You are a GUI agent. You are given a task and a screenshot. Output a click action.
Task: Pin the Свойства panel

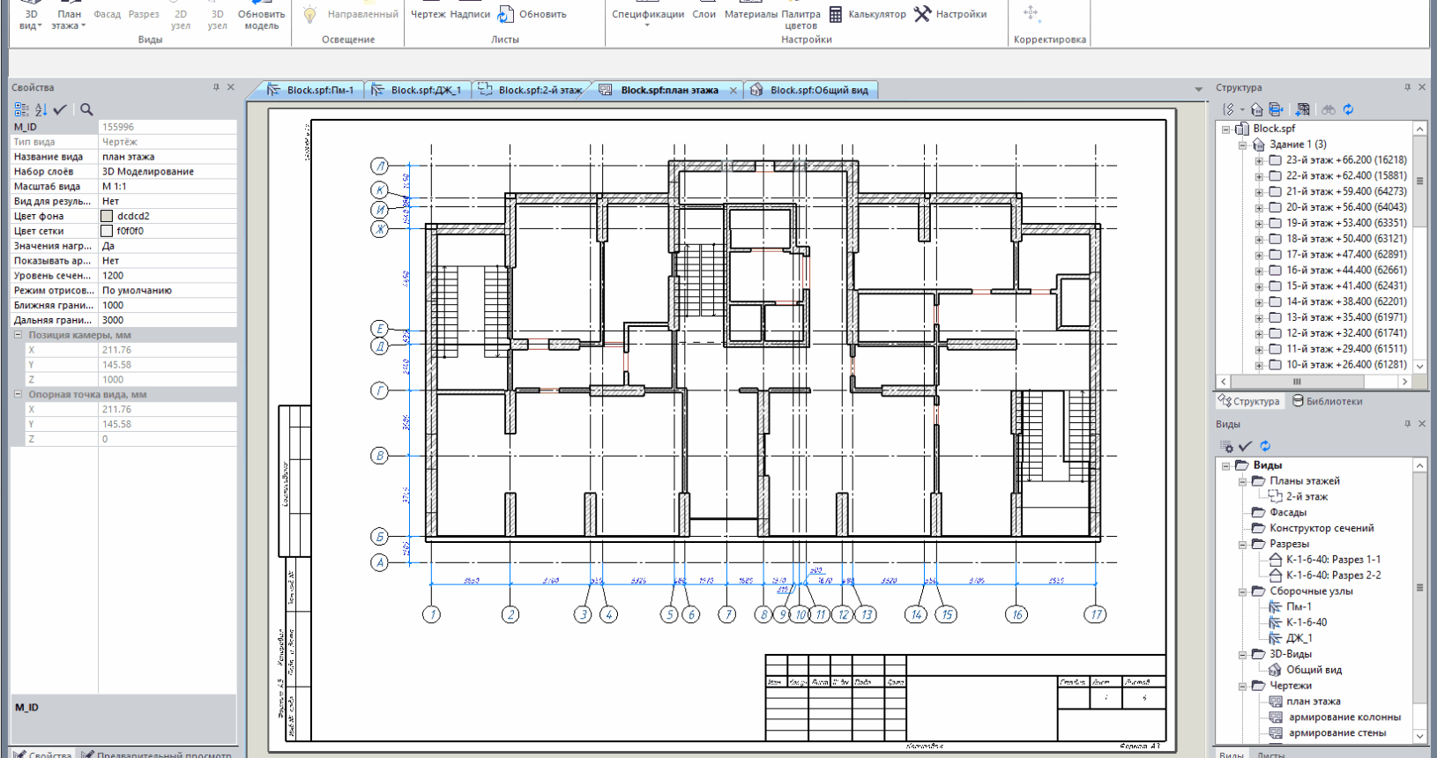[x=216, y=87]
